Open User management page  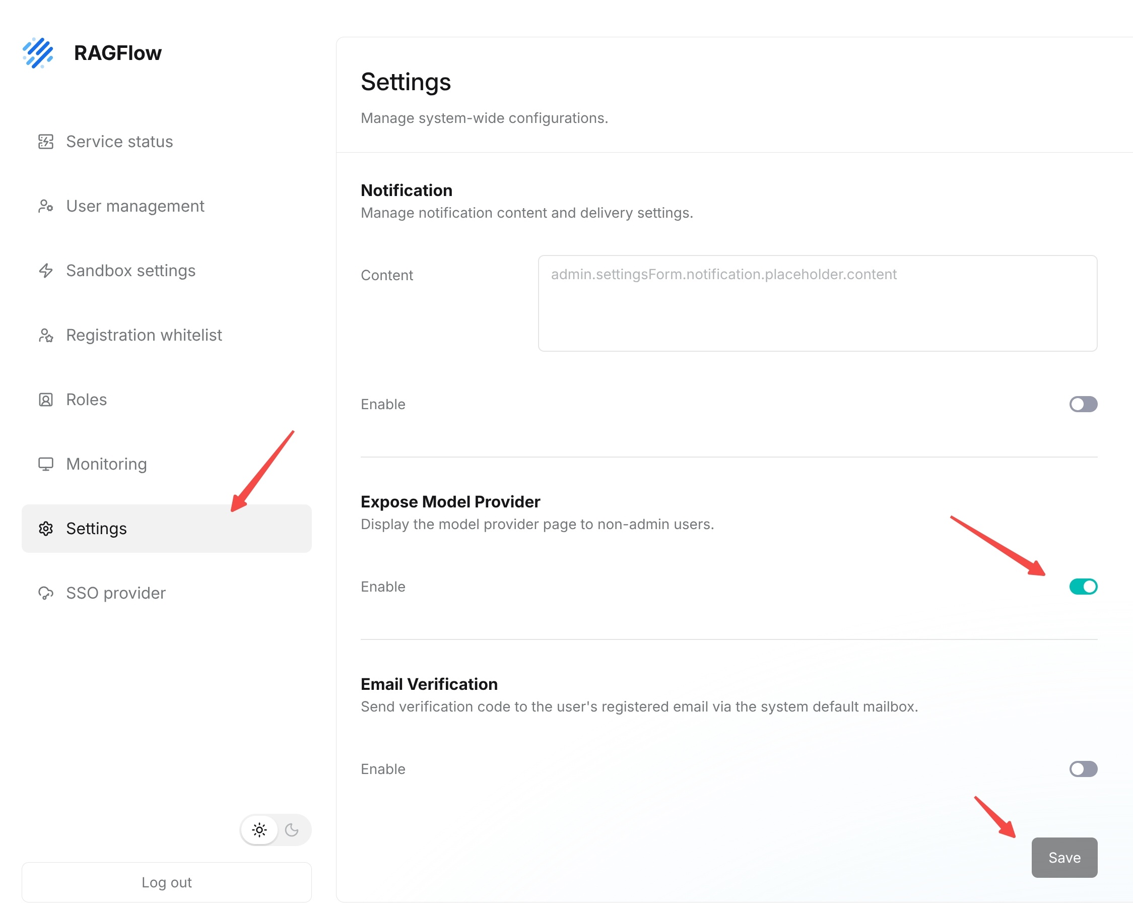(167, 206)
